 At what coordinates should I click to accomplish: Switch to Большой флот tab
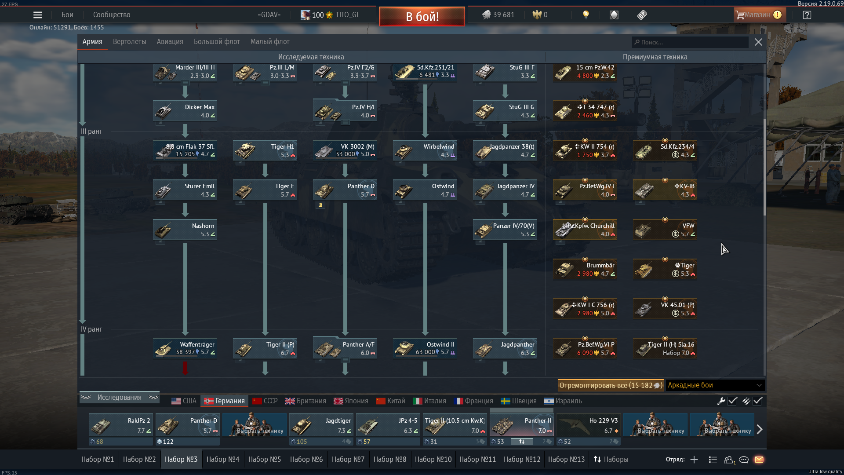click(x=217, y=42)
